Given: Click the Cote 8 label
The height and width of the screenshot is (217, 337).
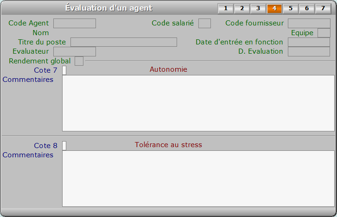Looking at the screenshot, I should (x=45, y=146).
